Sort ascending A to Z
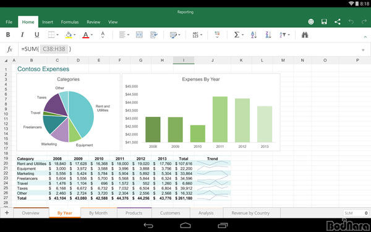Viewport: 371px width, 232px height. (x=254, y=35)
